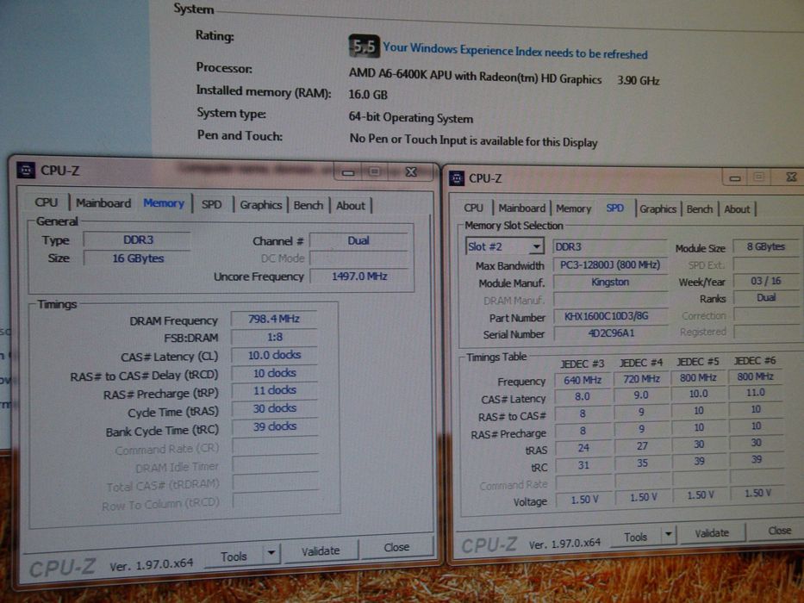Open the CPU tab in left CPU-Z window

point(47,202)
